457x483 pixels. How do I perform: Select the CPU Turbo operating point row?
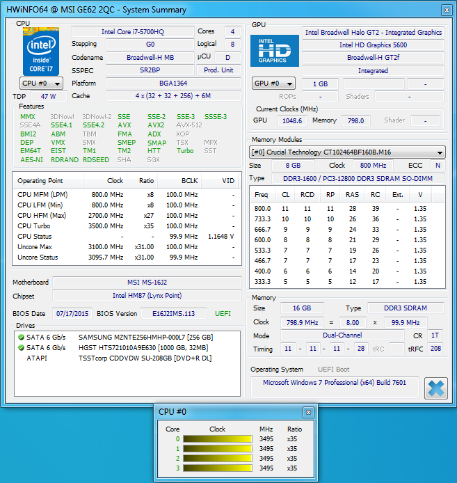[x=127, y=225]
